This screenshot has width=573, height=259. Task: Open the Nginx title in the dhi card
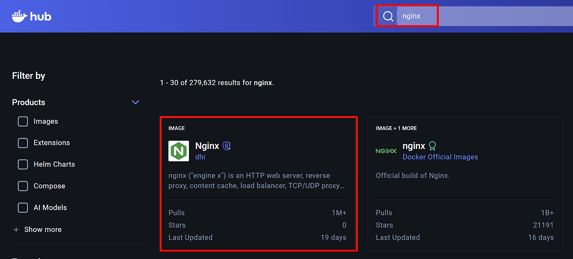click(x=207, y=146)
